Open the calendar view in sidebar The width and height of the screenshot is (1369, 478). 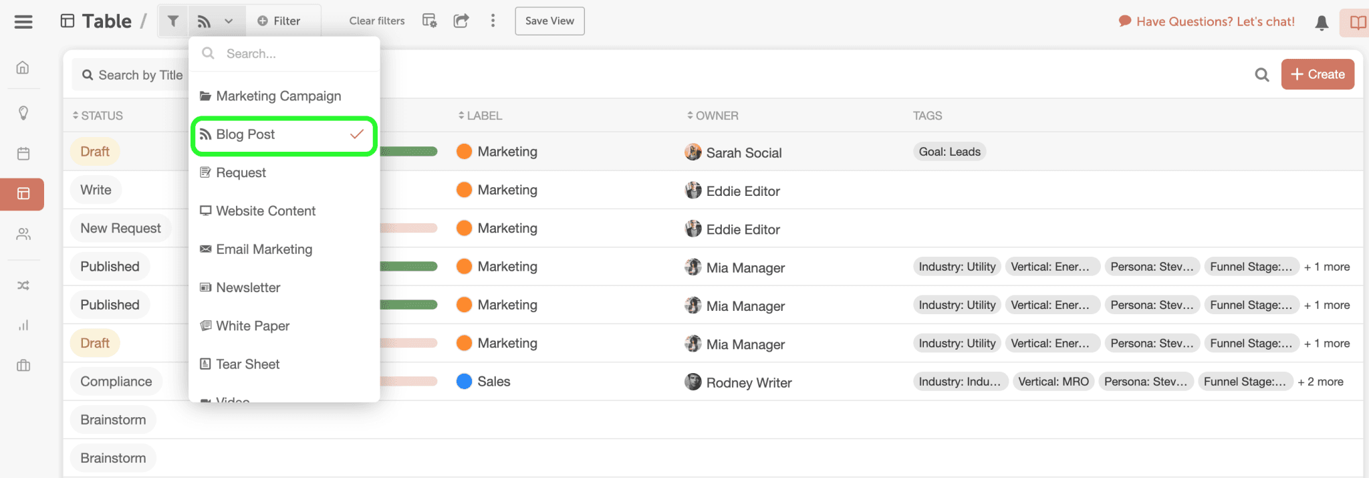tap(23, 154)
